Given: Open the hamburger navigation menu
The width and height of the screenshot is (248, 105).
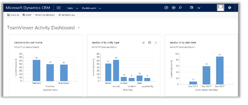Looking at the screenshot, I should [x=59, y=8].
